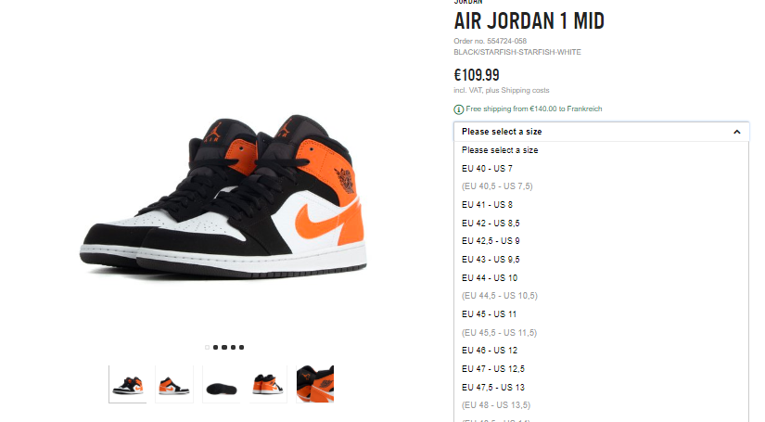Viewport: 765px width, 422px height.
Task: View the close-up orange detail thumbnail
Action: click(x=315, y=384)
